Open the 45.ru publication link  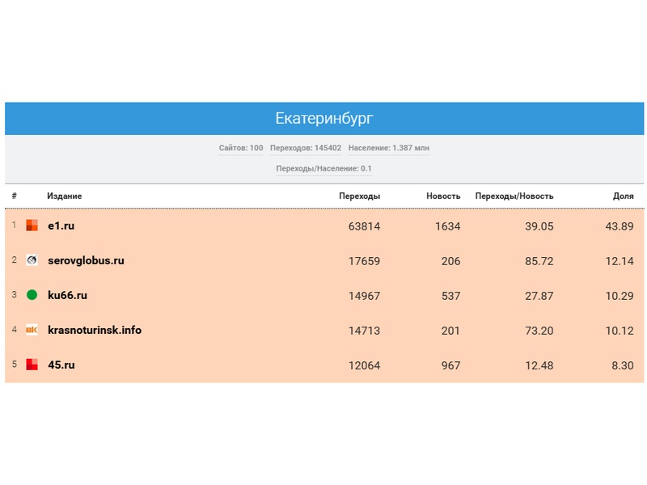click(x=61, y=365)
